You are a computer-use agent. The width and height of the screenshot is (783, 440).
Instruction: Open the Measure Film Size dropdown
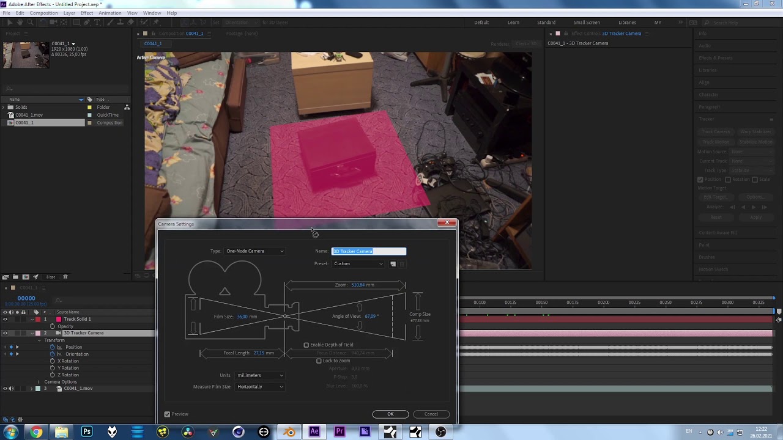[260, 387]
